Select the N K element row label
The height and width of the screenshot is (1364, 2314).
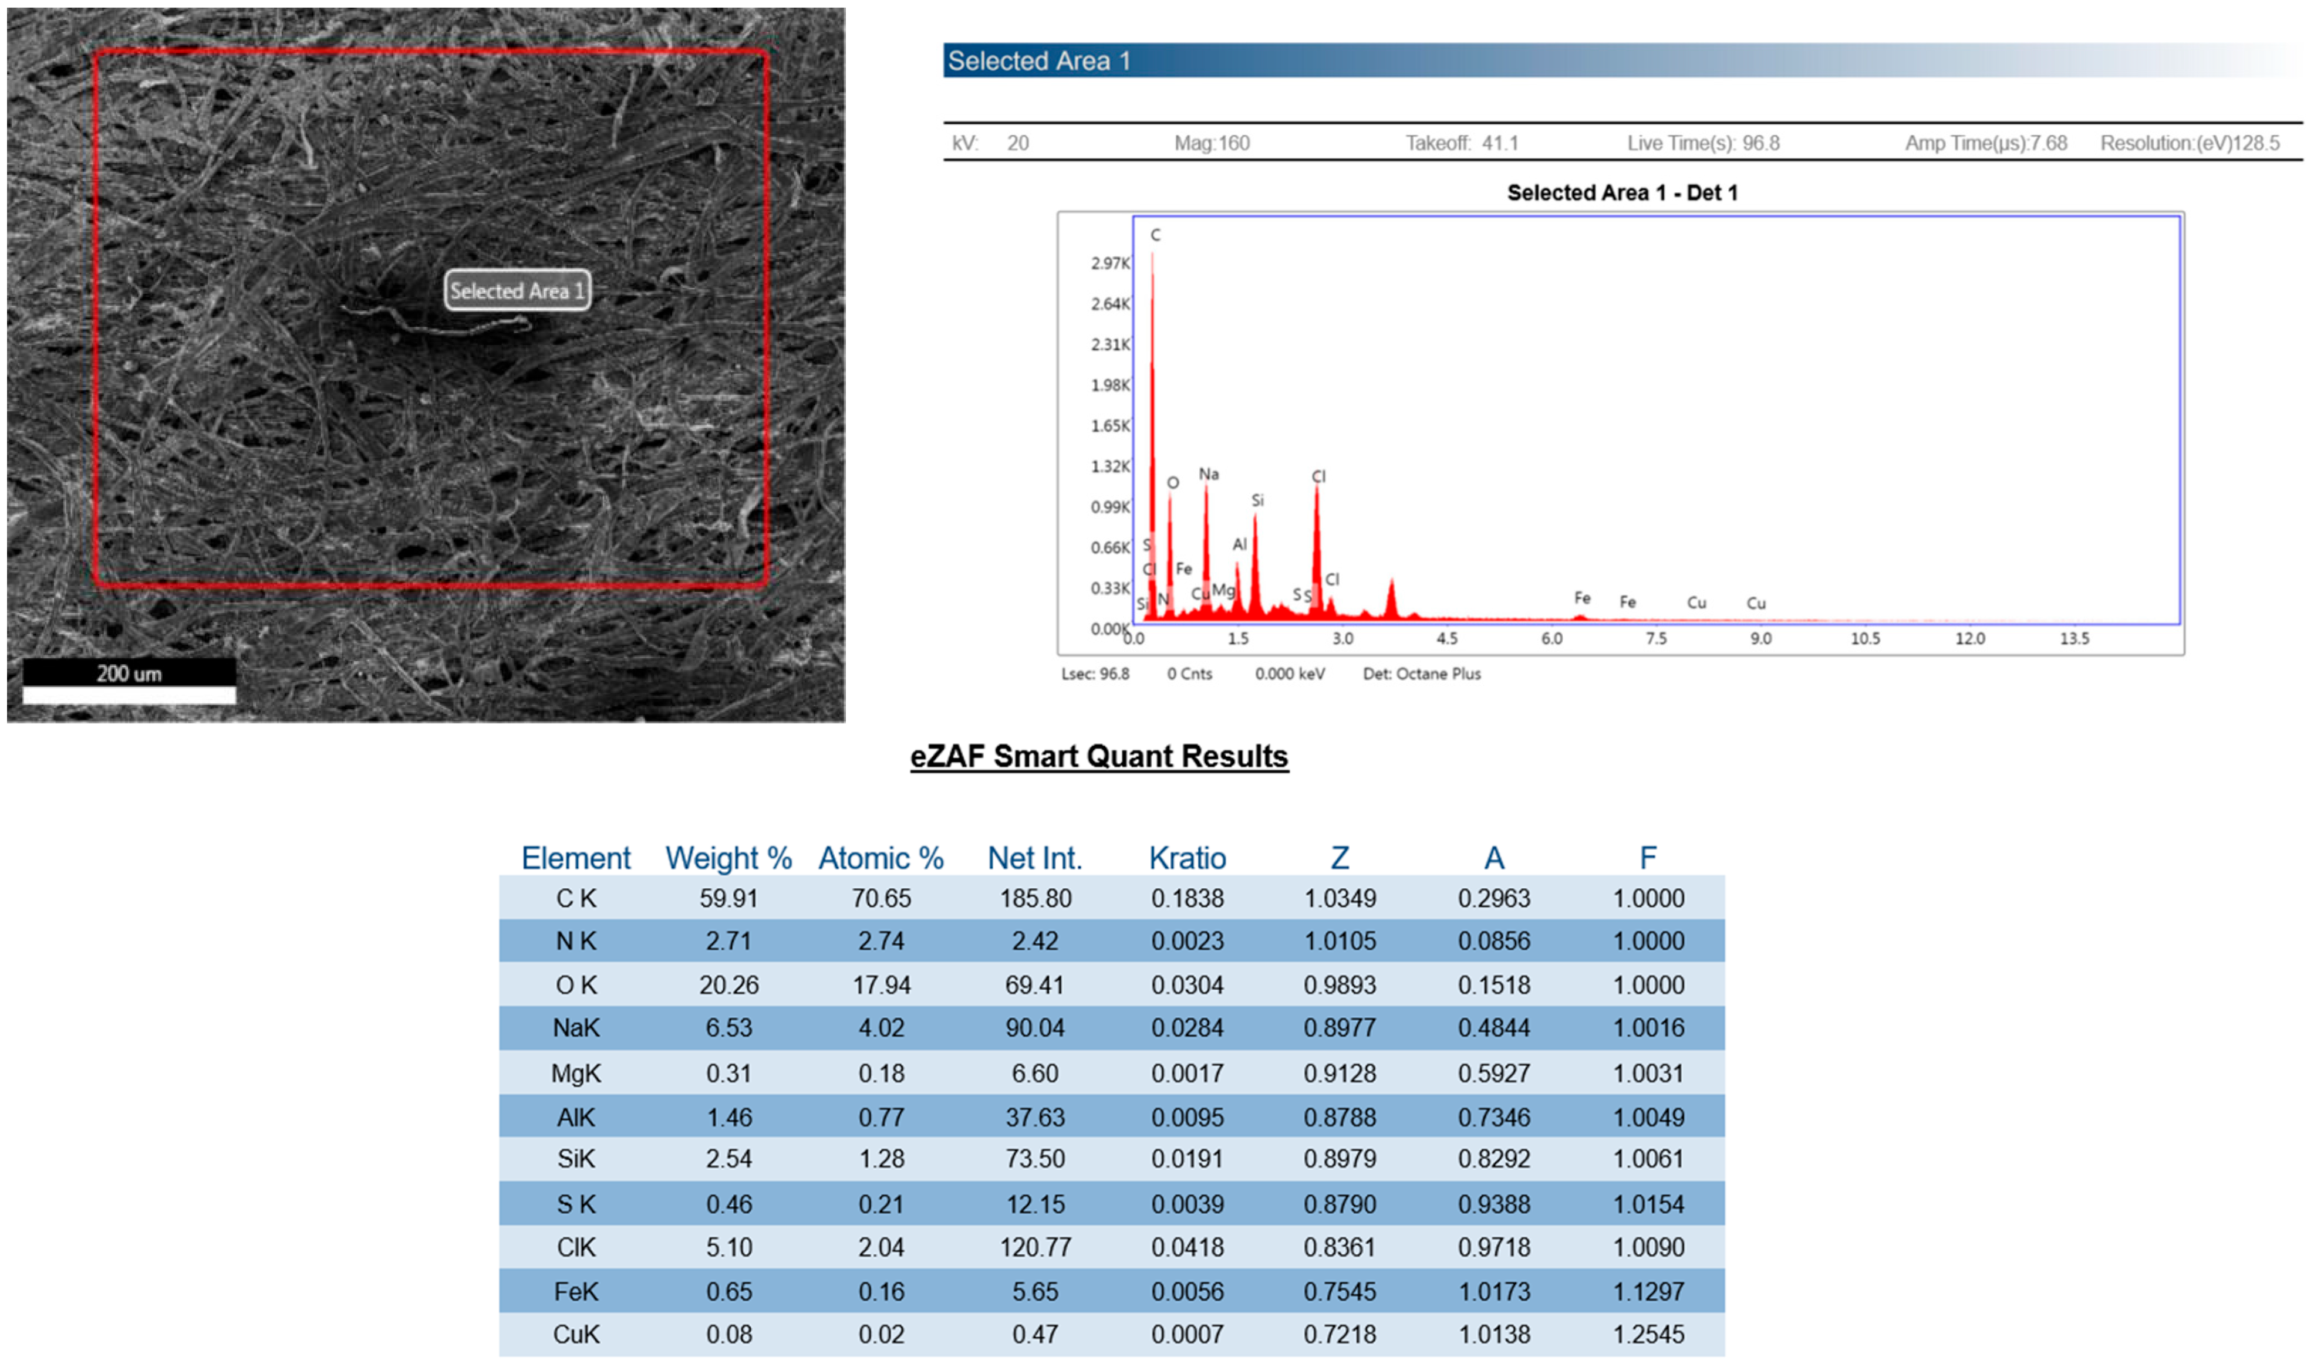tap(576, 941)
